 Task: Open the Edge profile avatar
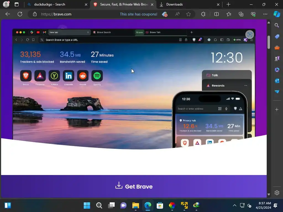[x=6, y=4]
